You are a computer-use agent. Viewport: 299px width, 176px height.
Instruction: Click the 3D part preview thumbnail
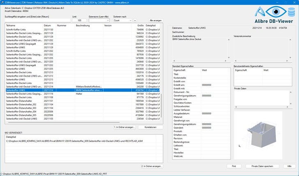[x=258, y=135]
